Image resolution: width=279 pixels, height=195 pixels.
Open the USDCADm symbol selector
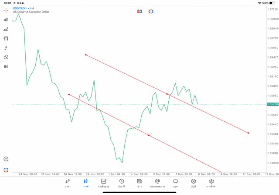21,8
